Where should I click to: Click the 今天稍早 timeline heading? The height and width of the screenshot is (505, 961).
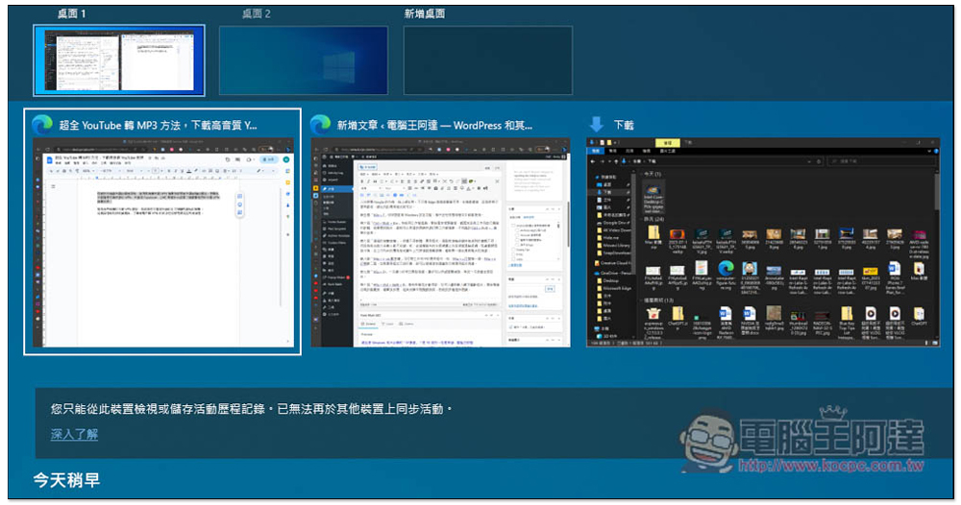pos(66,480)
